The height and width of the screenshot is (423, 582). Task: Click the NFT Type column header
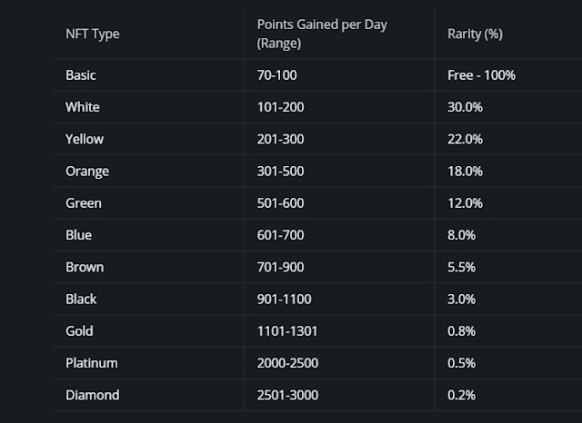93,34
